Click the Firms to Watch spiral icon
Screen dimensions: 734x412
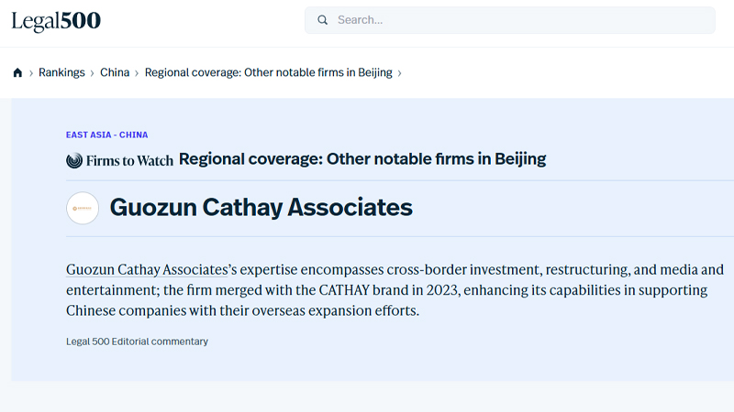[74, 160]
